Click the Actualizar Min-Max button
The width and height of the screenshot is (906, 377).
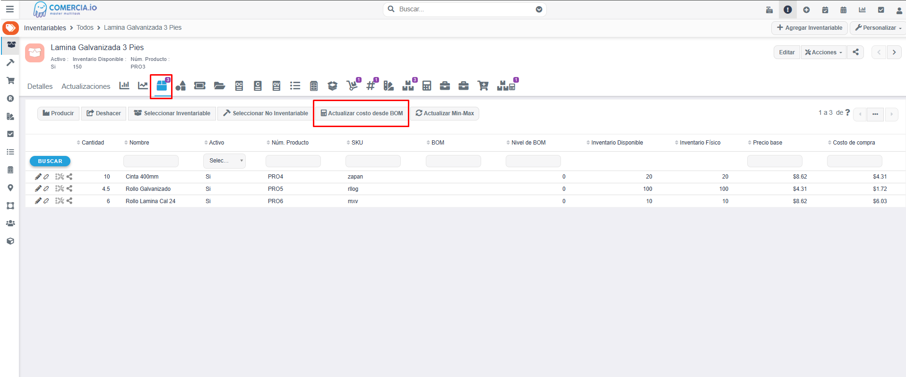tap(445, 113)
